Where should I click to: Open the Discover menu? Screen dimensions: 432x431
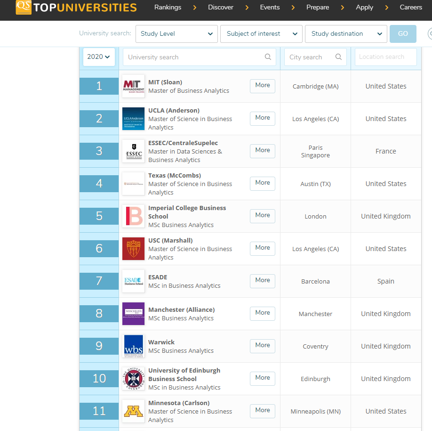(x=221, y=7)
